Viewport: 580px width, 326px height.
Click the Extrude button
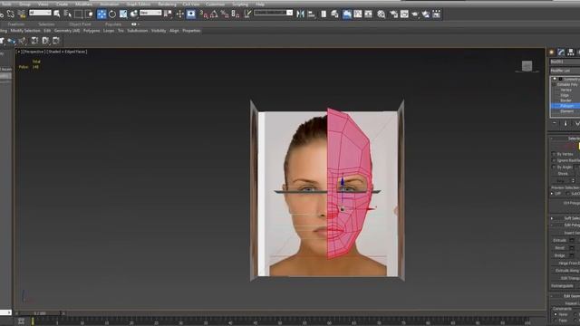(x=560, y=240)
